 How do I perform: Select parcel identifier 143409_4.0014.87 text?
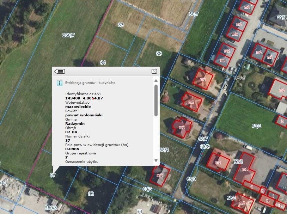tap(84, 98)
